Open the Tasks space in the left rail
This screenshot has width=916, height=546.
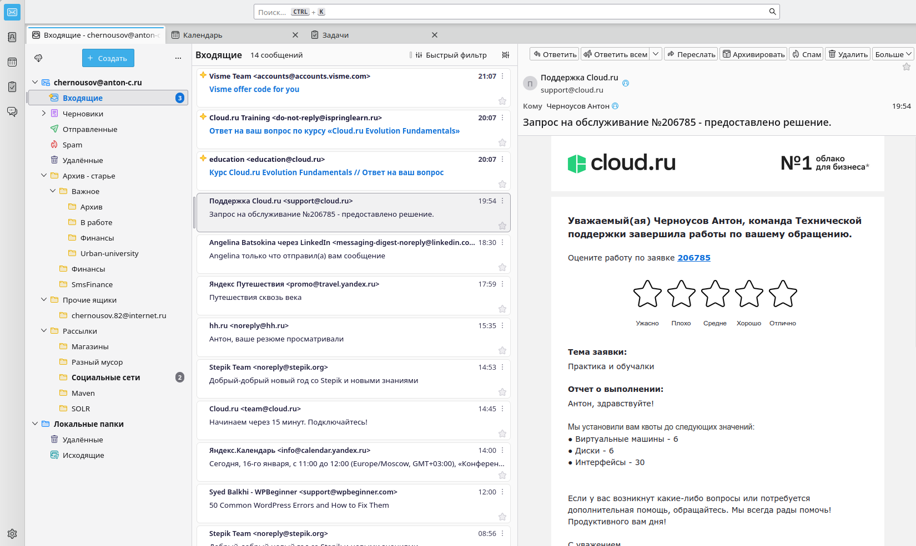coord(12,86)
